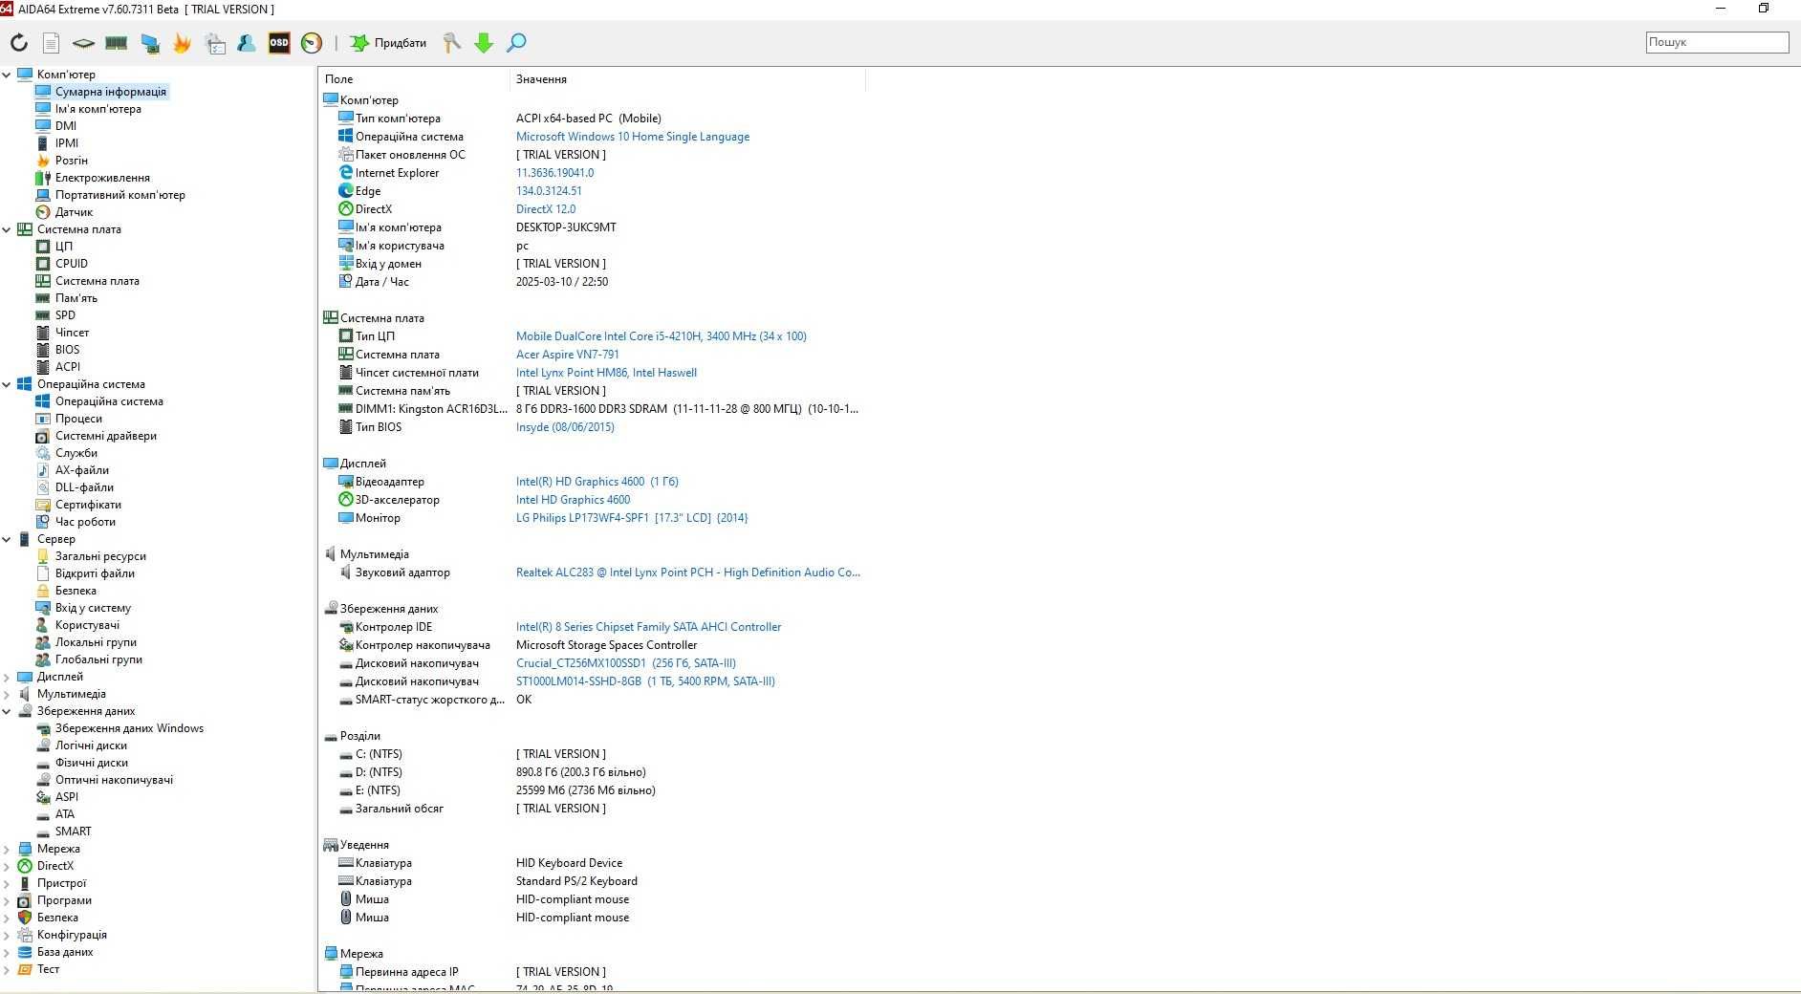This screenshot has height=994, width=1801.
Task: Open the Розгін tree item
Action: coord(71,161)
